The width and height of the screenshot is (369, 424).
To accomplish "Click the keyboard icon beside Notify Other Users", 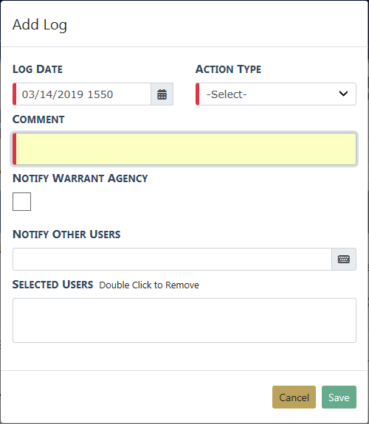I will click(344, 259).
